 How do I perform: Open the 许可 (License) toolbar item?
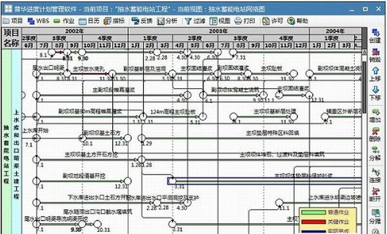tap(272, 21)
